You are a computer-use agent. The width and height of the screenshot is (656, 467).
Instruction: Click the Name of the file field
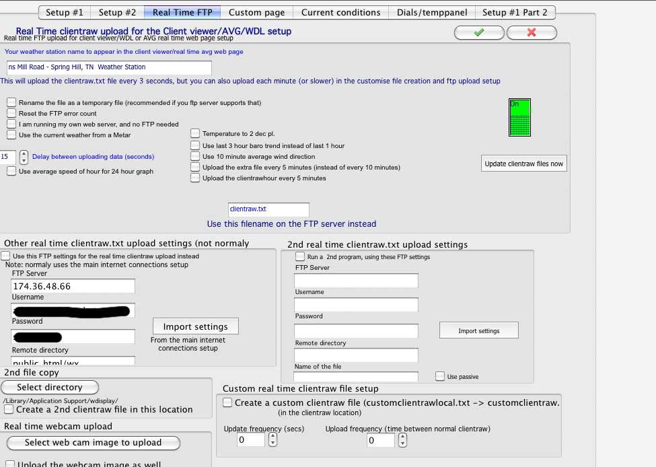(356, 377)
